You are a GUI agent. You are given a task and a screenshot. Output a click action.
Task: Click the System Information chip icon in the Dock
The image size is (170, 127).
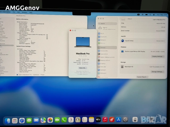click(135, 120)
